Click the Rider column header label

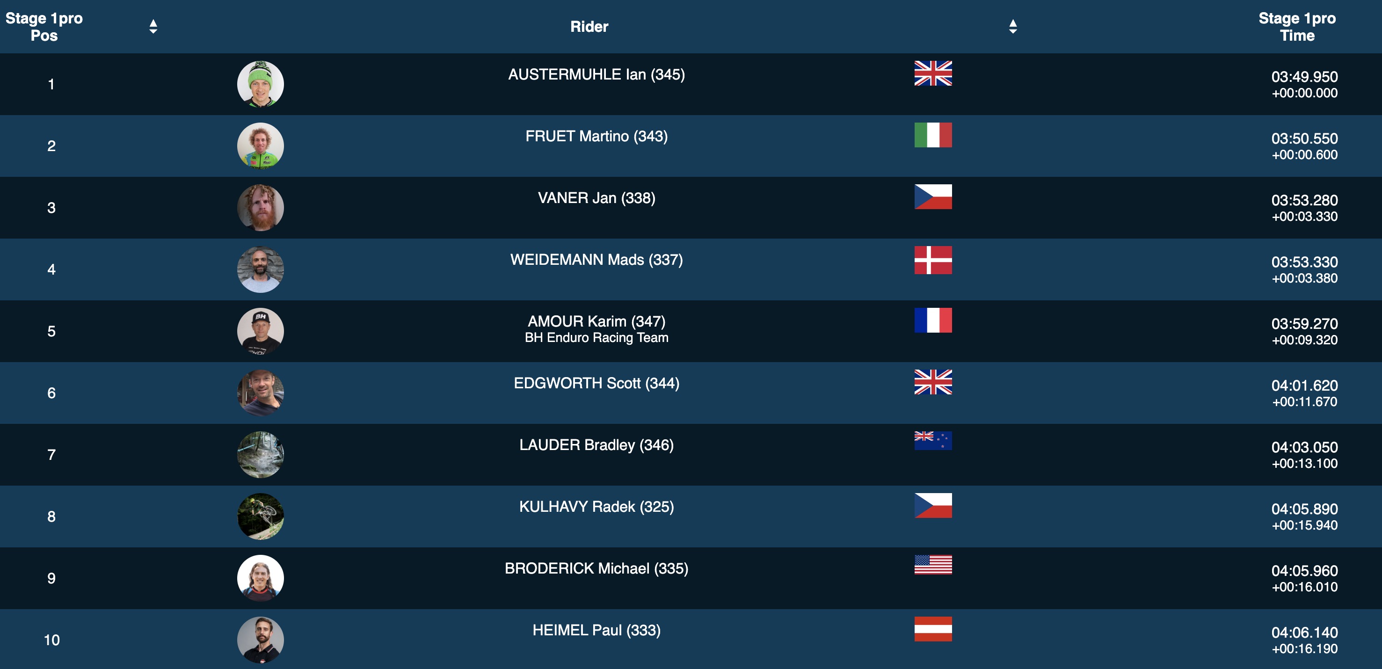pos(589,26)
